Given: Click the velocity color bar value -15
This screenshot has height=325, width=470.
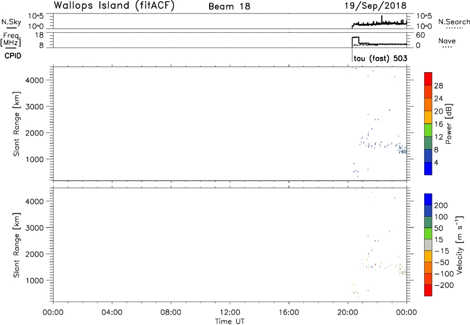Looking at the screenshot, I should point(442,251).
